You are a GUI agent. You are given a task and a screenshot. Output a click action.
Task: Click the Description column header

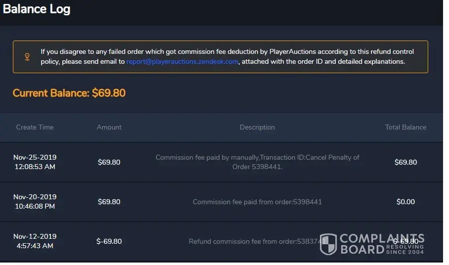(257, 127)
